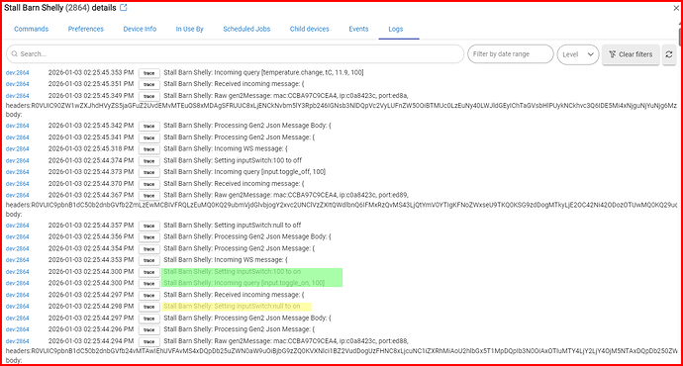This screenshot has width=683, height=366.
Task: Click dev:2864 link at 02:25:45.351 PM
Action: click(x=18, y=84)
